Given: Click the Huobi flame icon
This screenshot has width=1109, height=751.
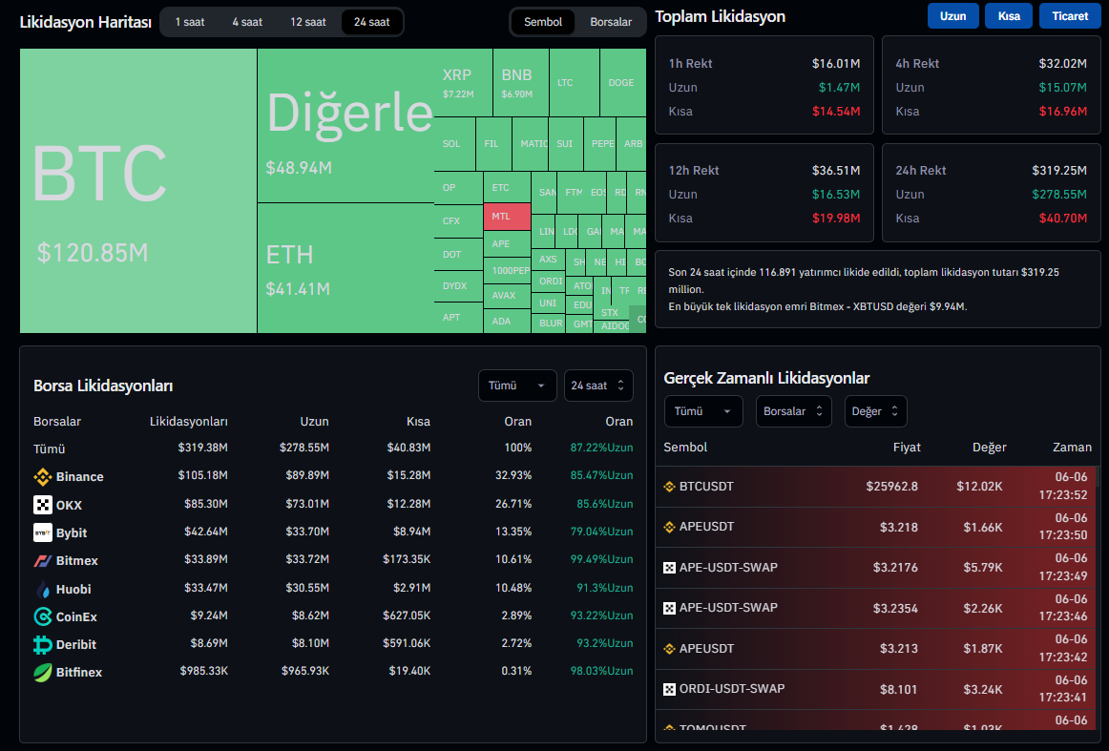Looking at the screenshot, I should (x=42, y=589).
